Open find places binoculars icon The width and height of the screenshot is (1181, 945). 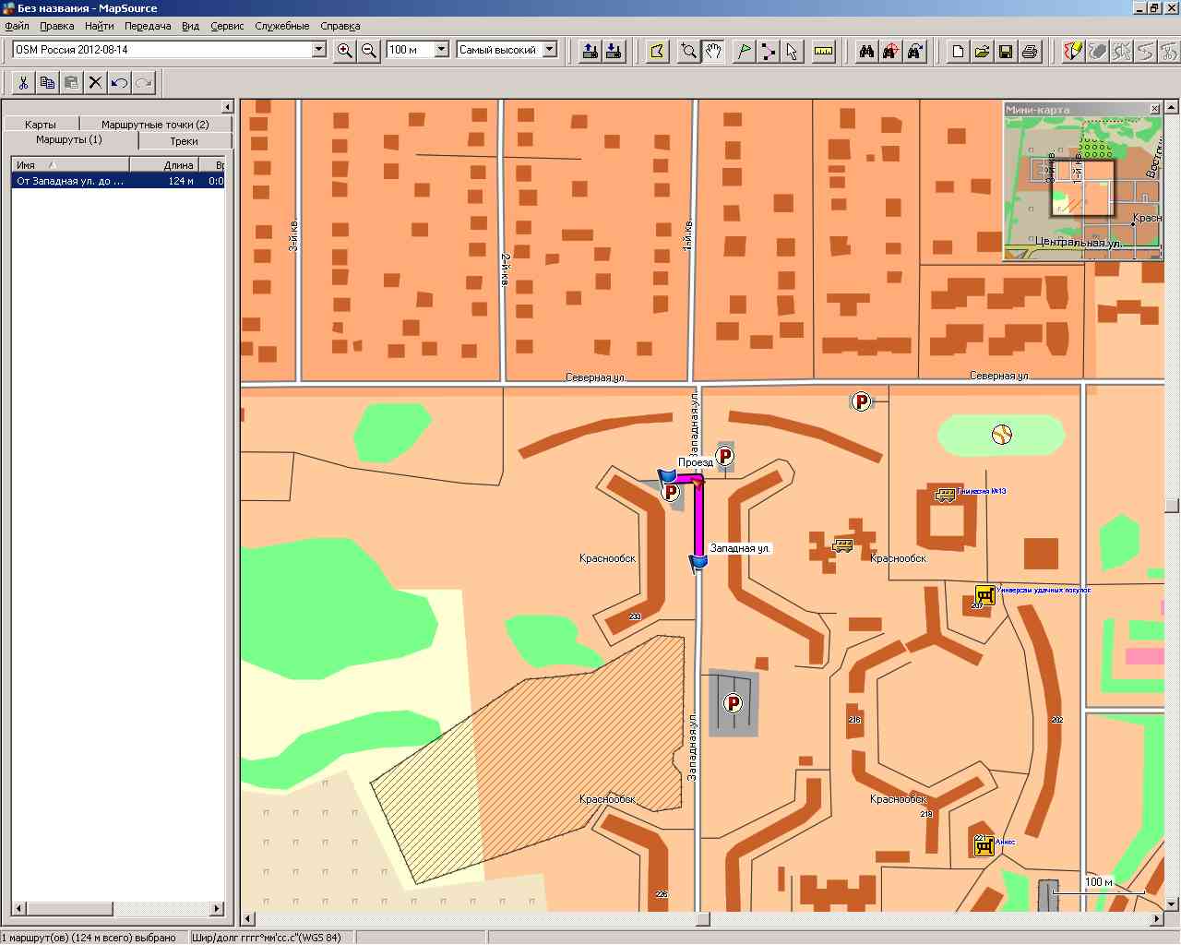coord(866,51)
